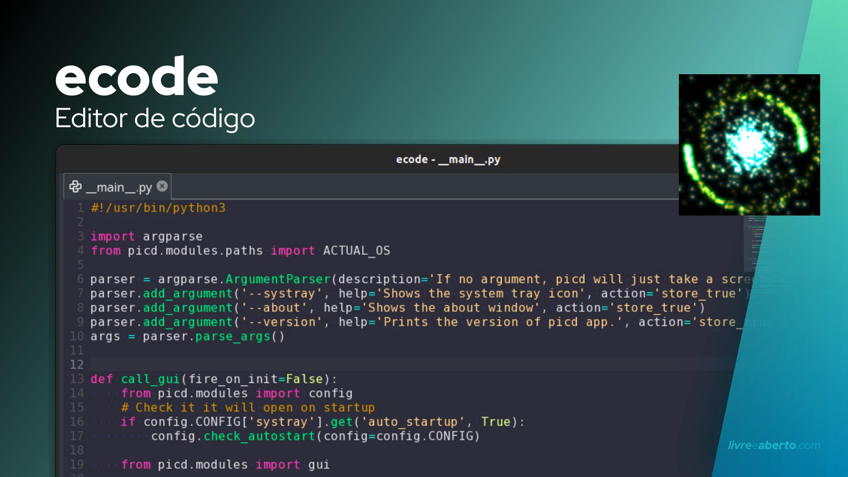The image size is (848, 477).
Task: Click the split-view icon on the __main__.py tab
Action: point(75,186)
